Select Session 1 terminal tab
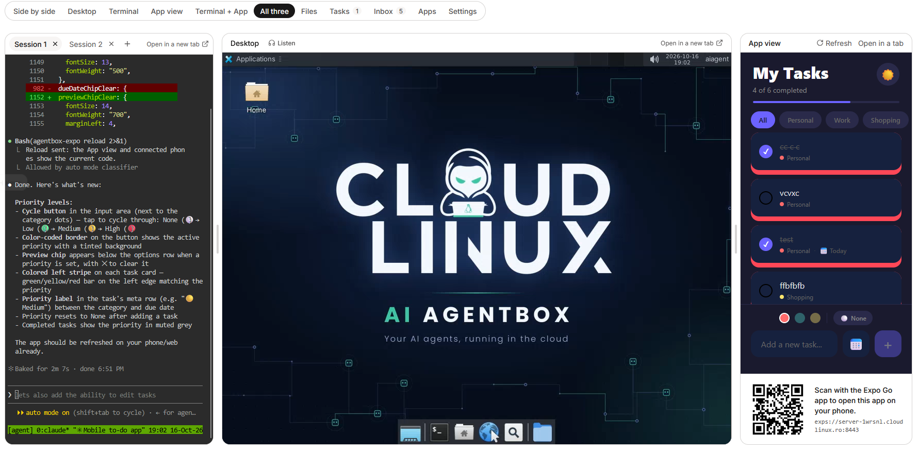 pos(30,44)
